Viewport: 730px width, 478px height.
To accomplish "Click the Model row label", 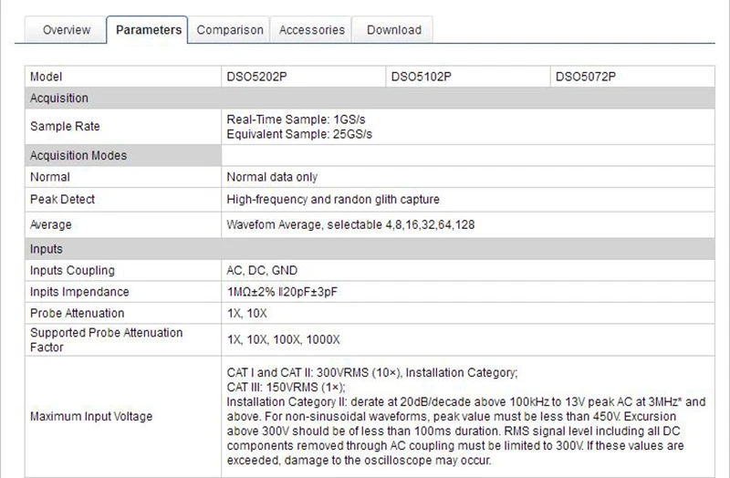I will tap(47, 77).
